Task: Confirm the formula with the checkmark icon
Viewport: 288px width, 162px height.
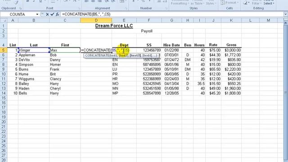Action: pos(52,14)
